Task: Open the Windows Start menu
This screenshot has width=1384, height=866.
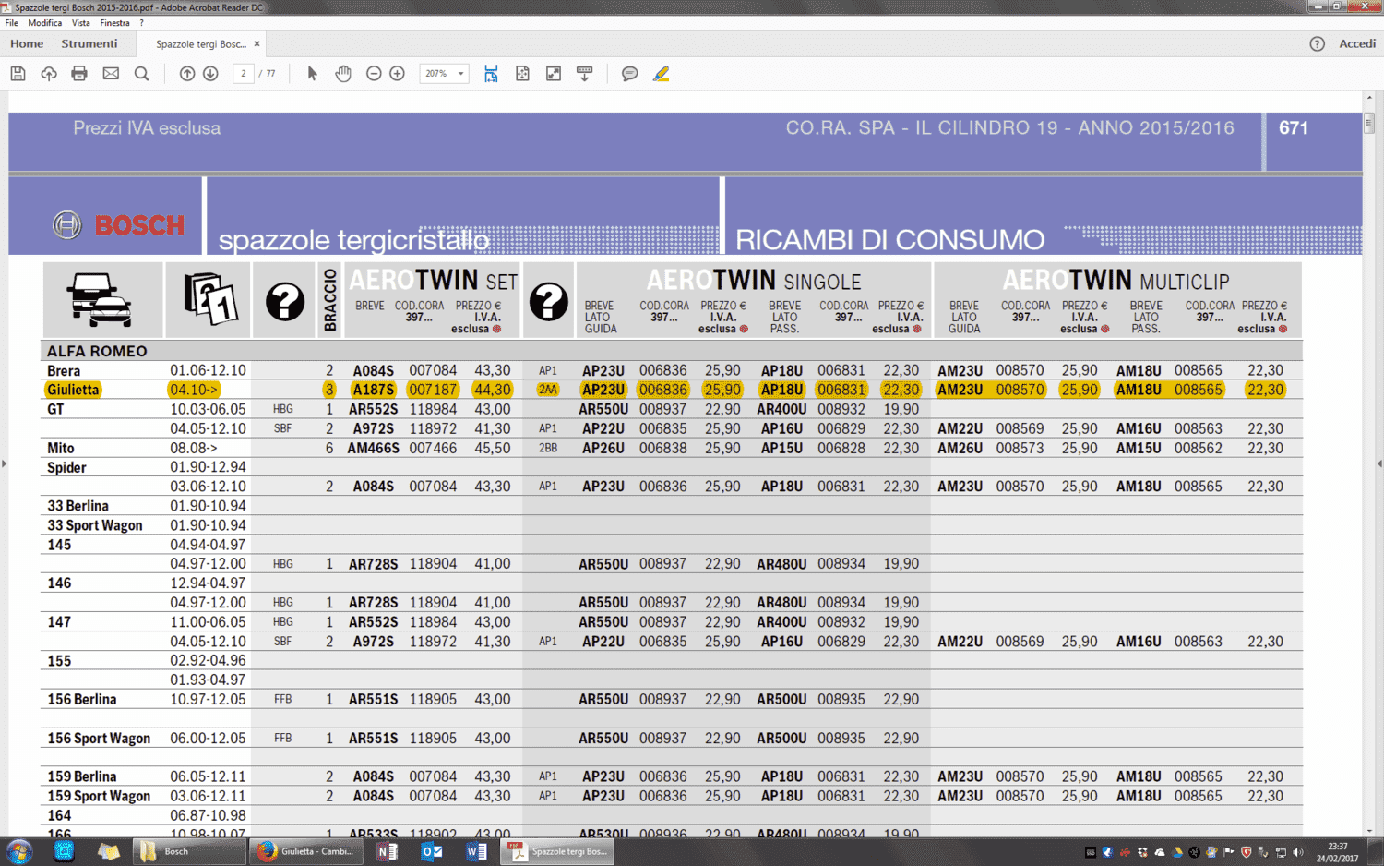Action: (19, 851)
